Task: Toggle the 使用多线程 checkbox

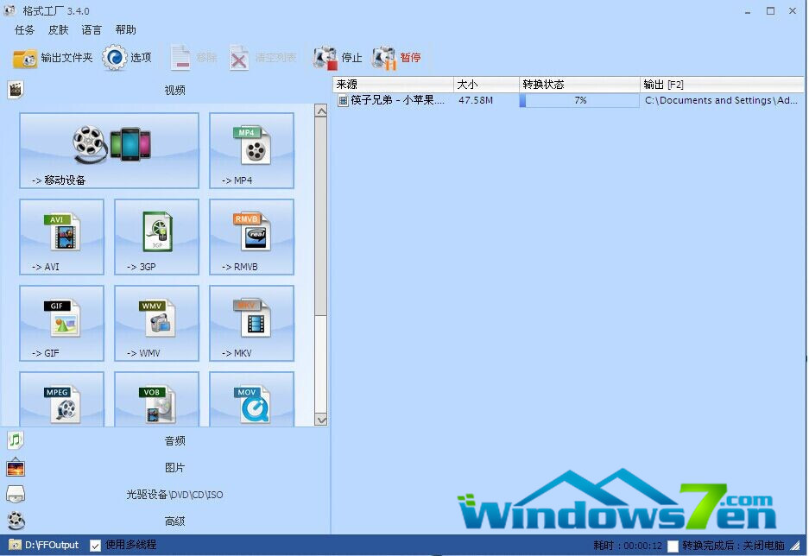Action: coord(96,545)
